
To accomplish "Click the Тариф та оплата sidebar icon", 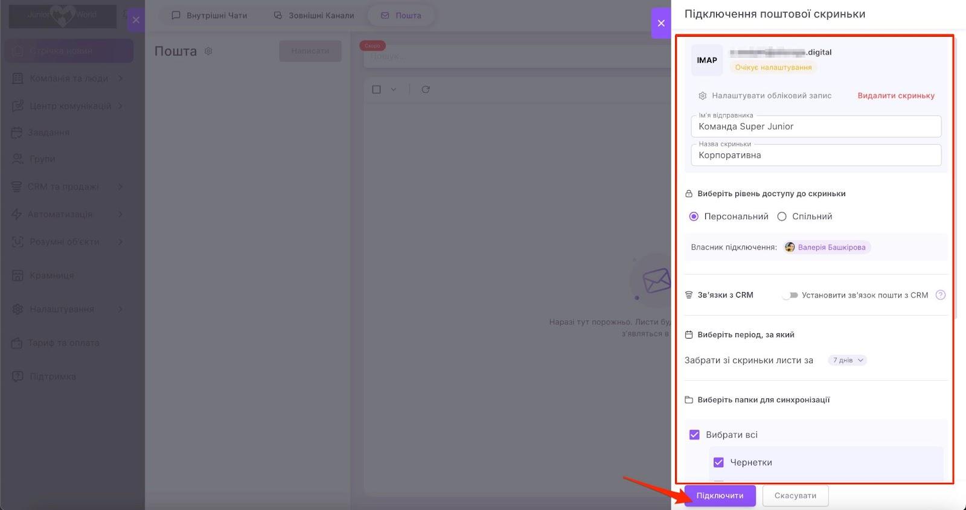I will pos(17,343).
